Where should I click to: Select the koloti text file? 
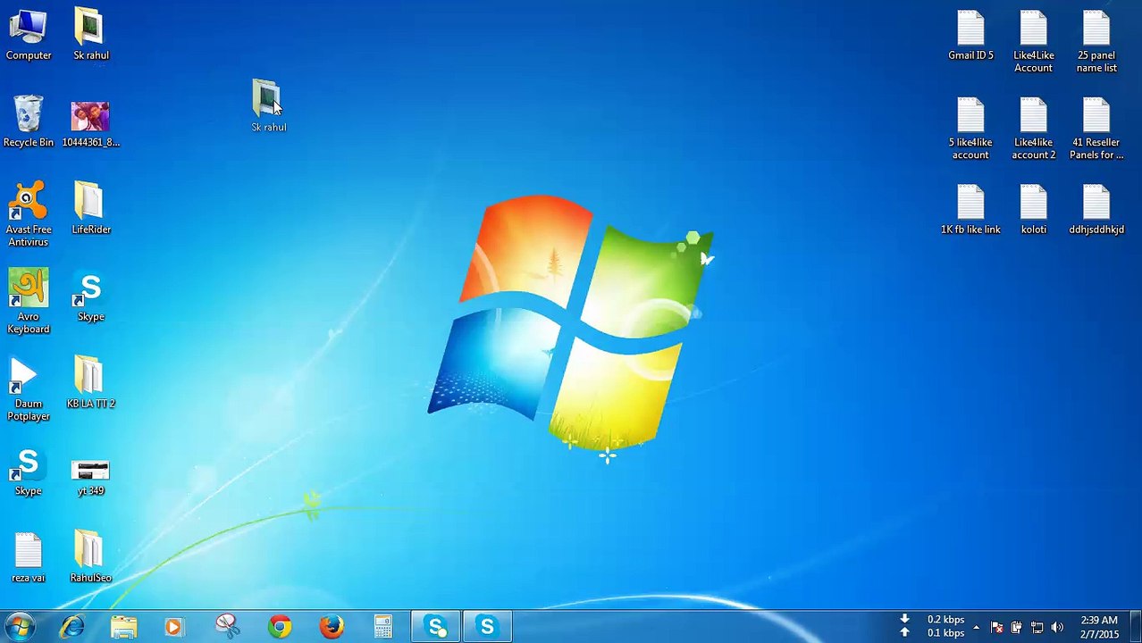(1033, 210)
